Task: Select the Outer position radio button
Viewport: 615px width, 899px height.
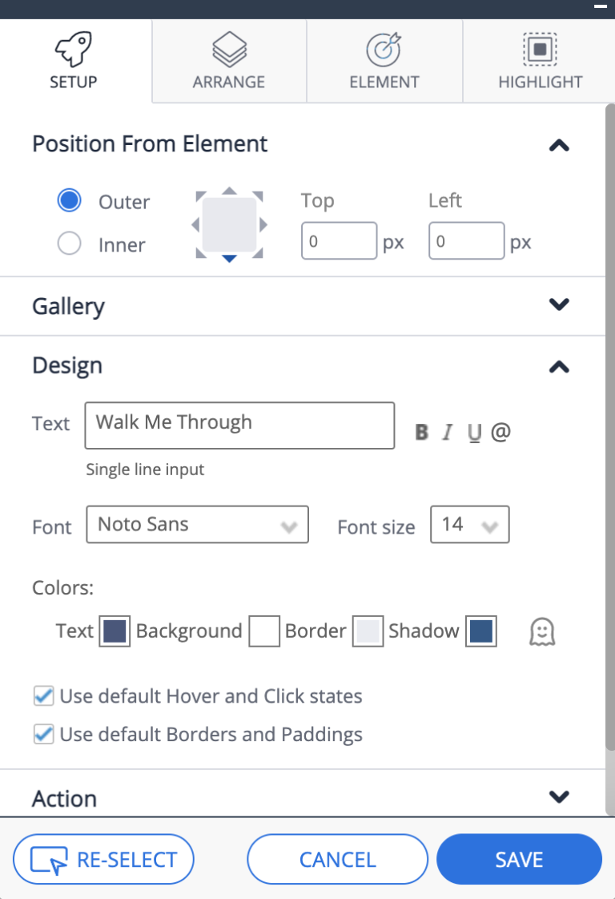Action: point(69,202)
